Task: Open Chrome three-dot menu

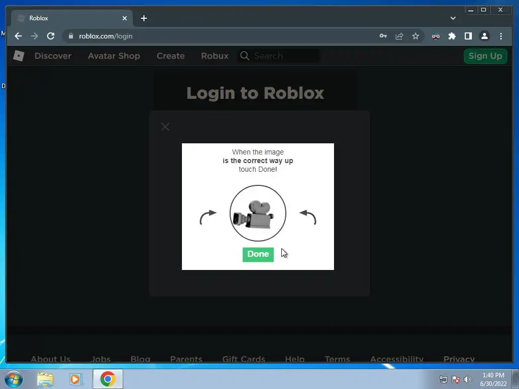Action: [x=501, y=36]
